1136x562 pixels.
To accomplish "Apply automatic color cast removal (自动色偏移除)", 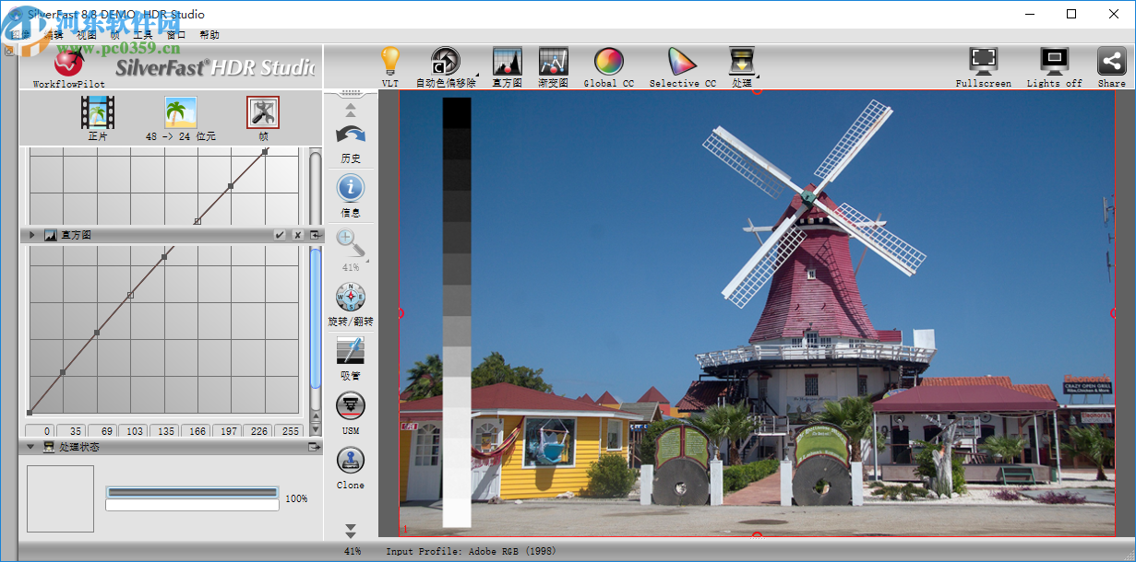I will [x=446, y=64].
